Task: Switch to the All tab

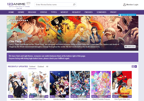Action: pos(47,66)
